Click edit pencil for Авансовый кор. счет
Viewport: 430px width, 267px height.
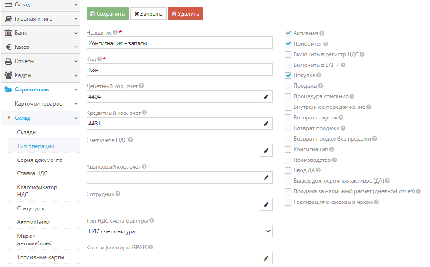(x=266, y=177)
